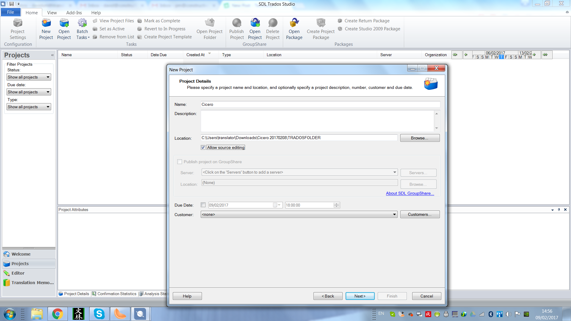This screenshot has width=571, height=321.
Task: Collapse the Projects navigation pane
Action: [x=52, y=55]
